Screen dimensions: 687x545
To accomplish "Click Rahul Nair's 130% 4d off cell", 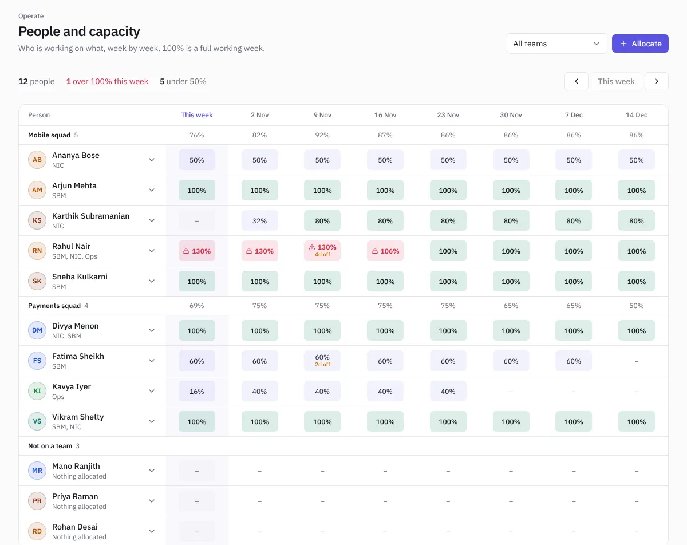I will pos(322,251).
